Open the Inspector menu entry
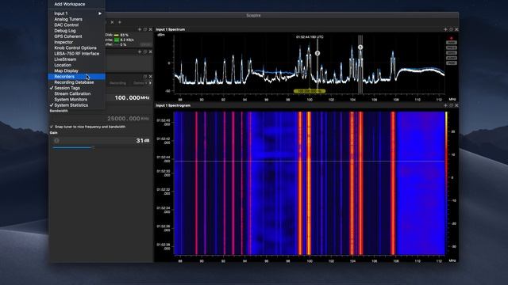The width and height of the screenshot is (508, 285). tap(63, 42)
